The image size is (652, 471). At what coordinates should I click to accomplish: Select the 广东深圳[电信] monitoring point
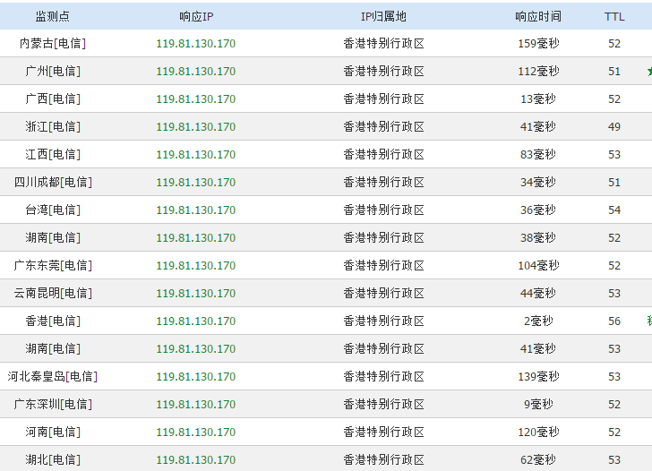tap(52, 404)
